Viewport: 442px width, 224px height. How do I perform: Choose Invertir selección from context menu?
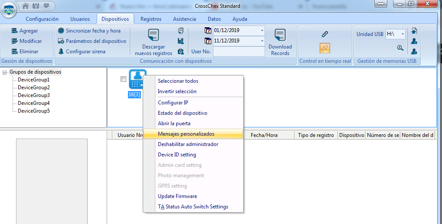pyautogui.click(x=193, y=91)
